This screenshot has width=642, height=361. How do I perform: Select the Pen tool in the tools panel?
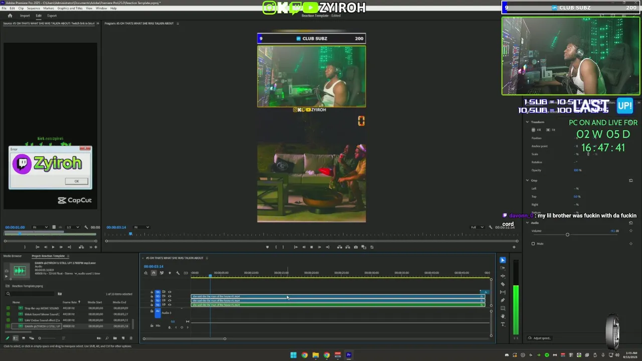[x=503, y=300]
